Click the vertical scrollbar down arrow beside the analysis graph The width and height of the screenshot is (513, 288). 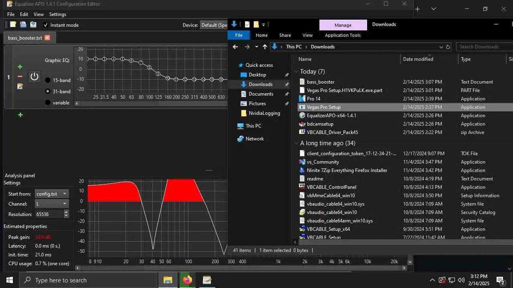coord(410,262)
